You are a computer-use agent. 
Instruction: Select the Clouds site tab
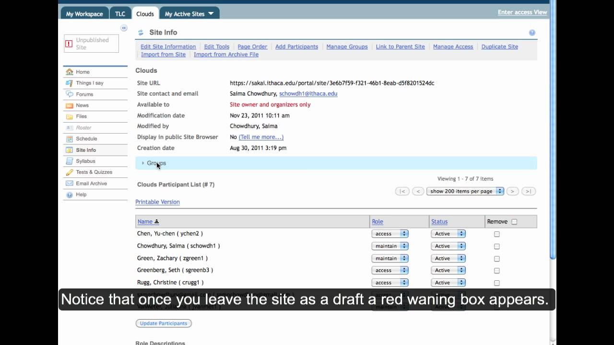[x=145, y=14]
